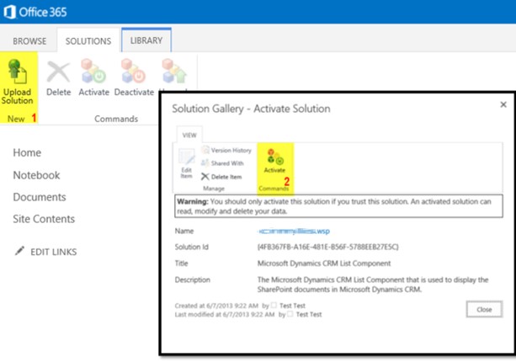The height and width of the screenshot is (362, 516).
Task: Open the Notebook link
Action: click(36, 175)
